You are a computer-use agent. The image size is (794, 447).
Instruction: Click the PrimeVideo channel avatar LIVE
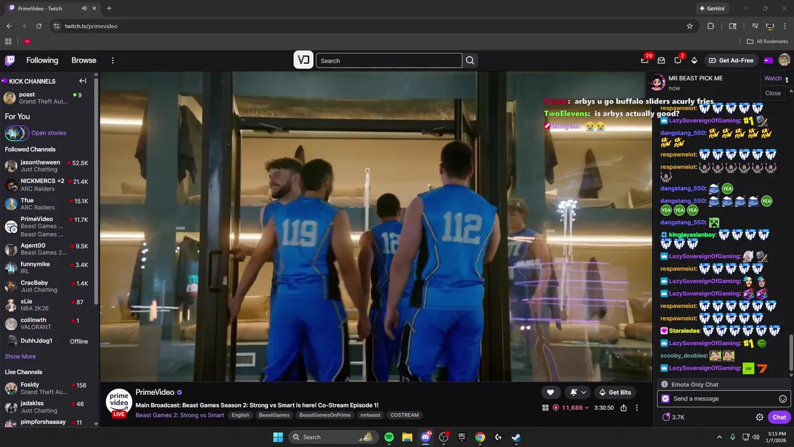(x=119, y=403)
